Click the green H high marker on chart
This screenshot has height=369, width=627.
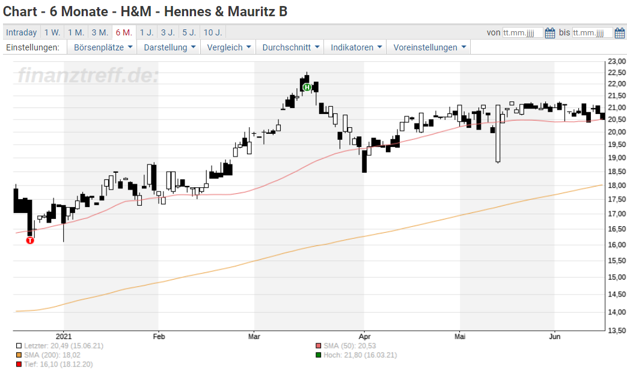tap(307, 88)
